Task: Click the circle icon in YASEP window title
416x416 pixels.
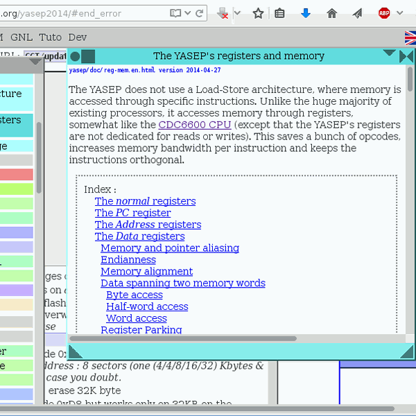Action: pyautogui.click(x=75, y=56)
